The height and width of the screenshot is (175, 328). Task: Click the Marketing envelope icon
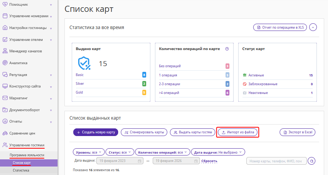click(x=5, y=98)
